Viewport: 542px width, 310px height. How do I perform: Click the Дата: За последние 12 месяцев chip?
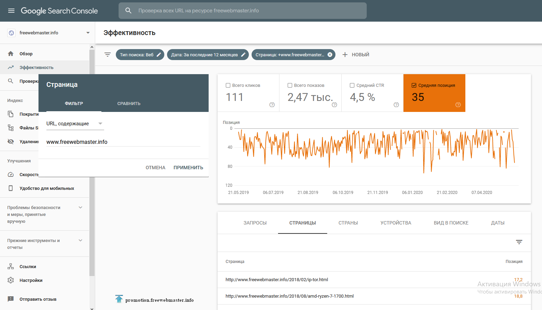coord(208,55)
